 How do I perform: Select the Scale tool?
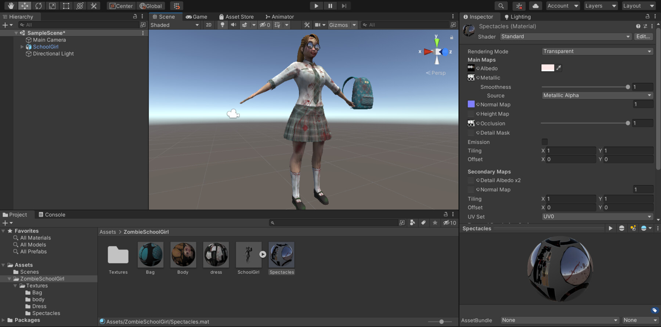click(x=52, y=6)
